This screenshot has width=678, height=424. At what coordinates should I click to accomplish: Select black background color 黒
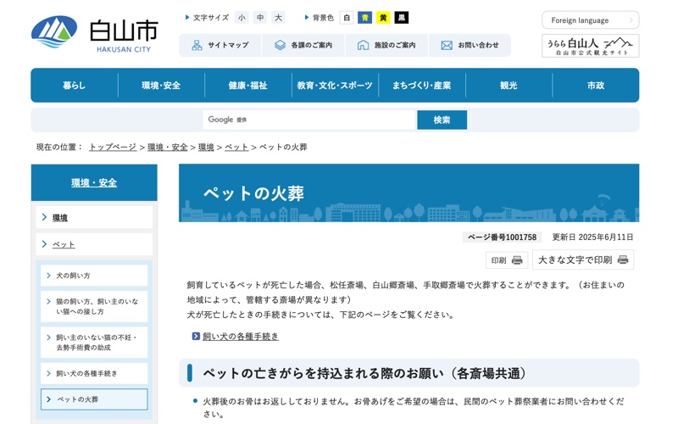pos(402,18)
